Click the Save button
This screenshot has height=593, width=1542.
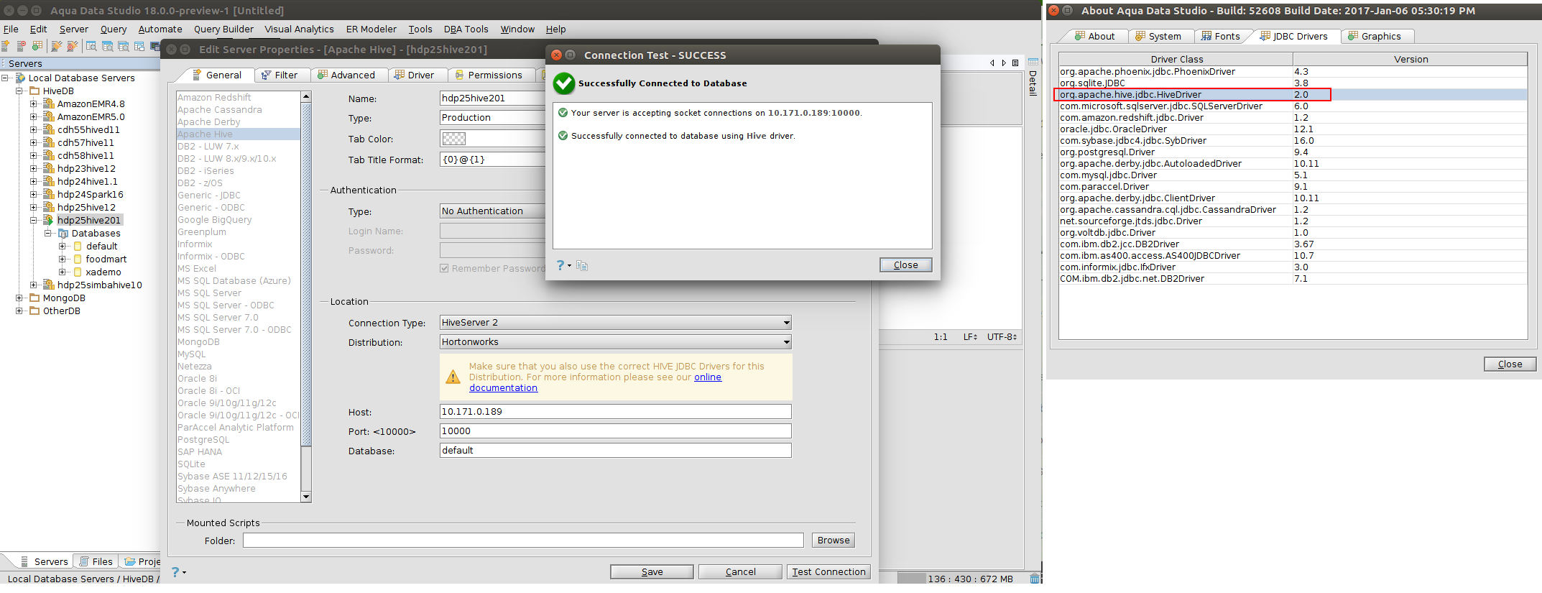[652, 572]
